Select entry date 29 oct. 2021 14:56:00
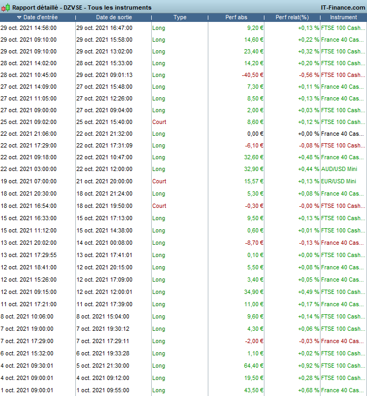This screenshot has height=396, width=367. [28, 28]
